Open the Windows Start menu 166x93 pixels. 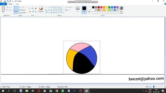point(3,91)
